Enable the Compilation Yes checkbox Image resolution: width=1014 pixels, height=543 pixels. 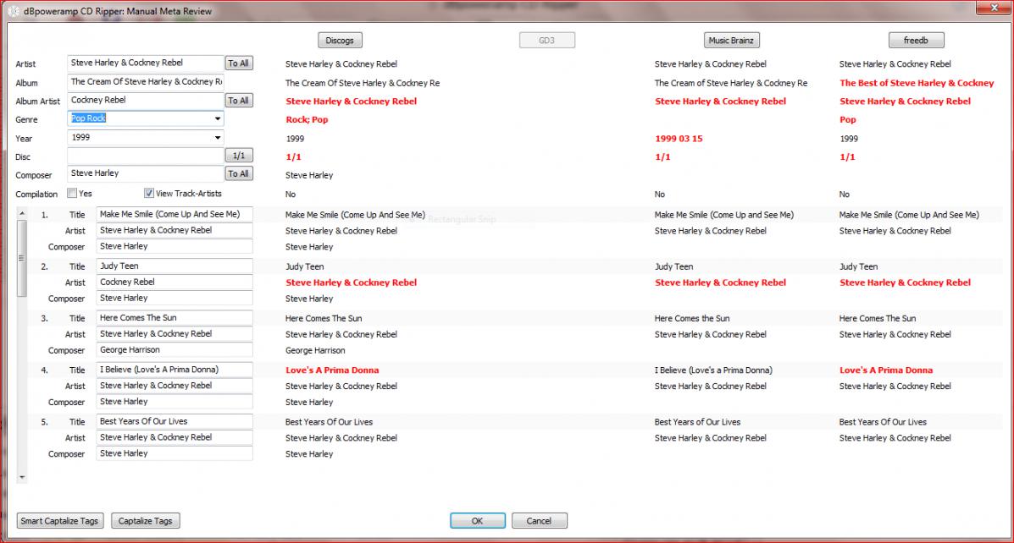pyautogui.click(x=73, y=193)
